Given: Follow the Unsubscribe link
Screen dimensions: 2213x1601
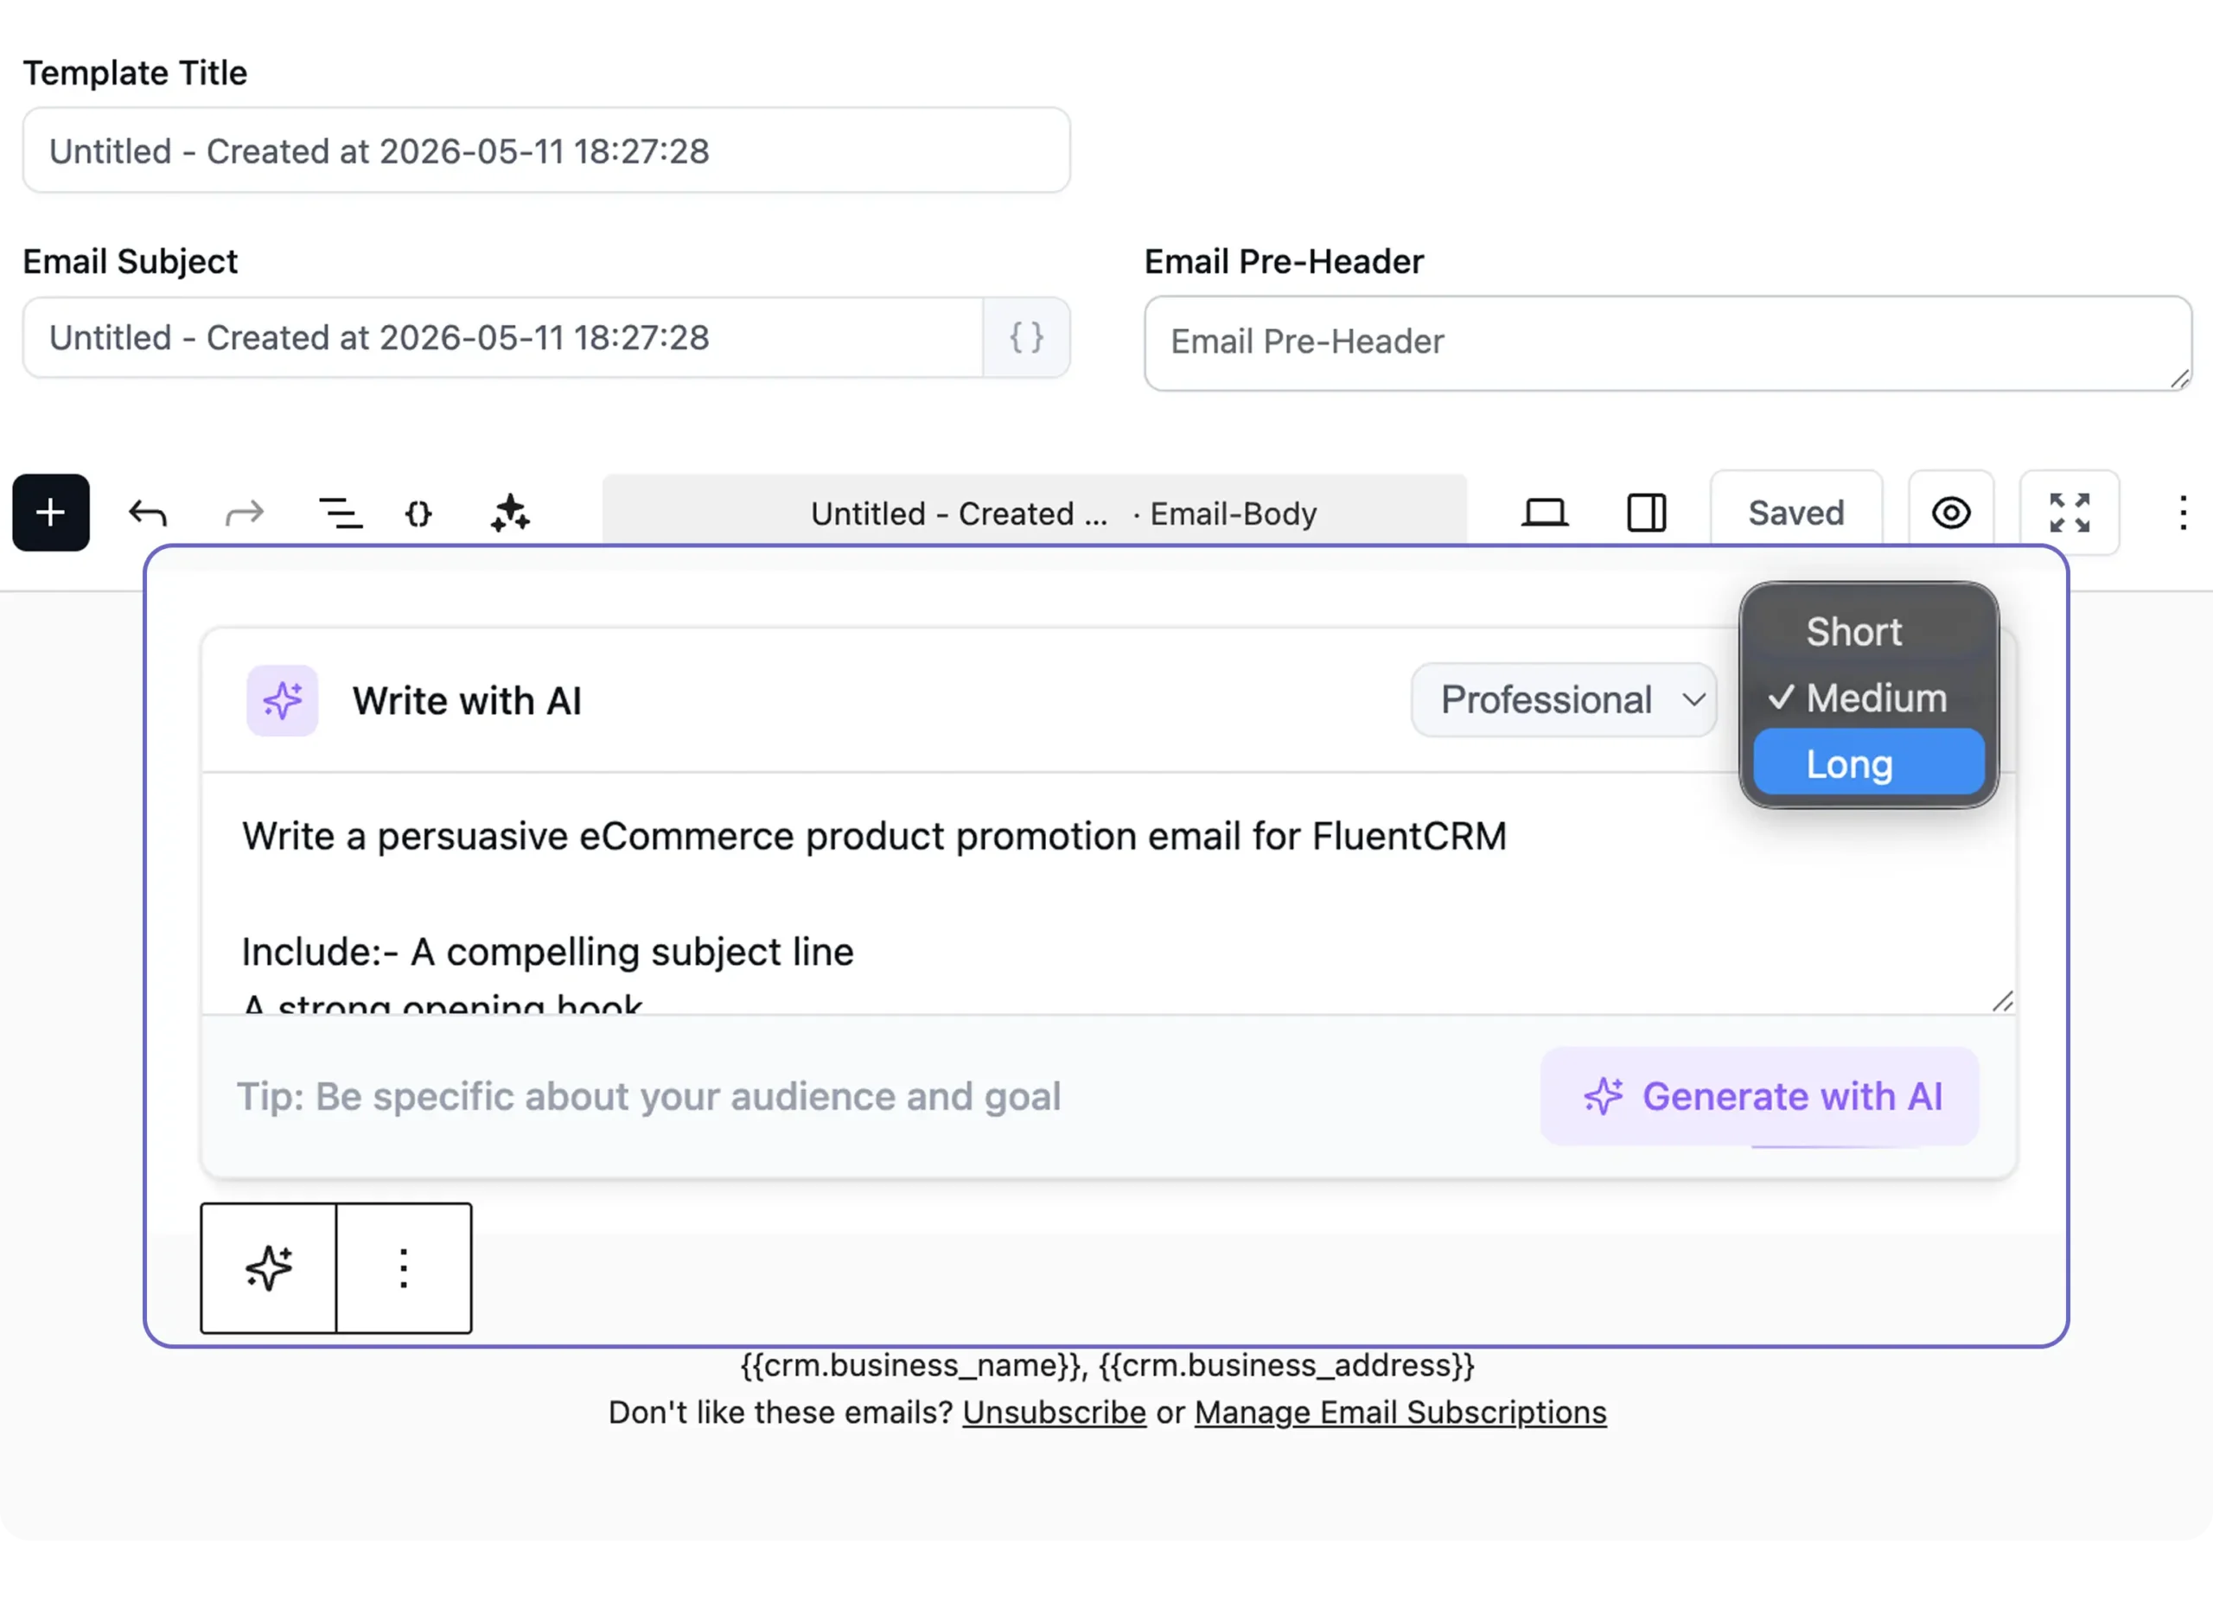Looking at the screenshot, I should [x=1054, y=1413].
